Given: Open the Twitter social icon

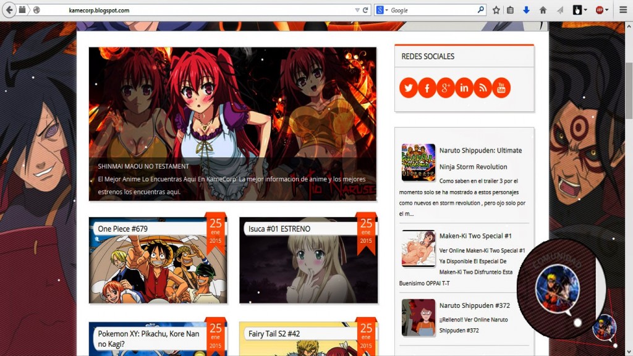Looking at the screenshot, I should click(x=409, y=88).
